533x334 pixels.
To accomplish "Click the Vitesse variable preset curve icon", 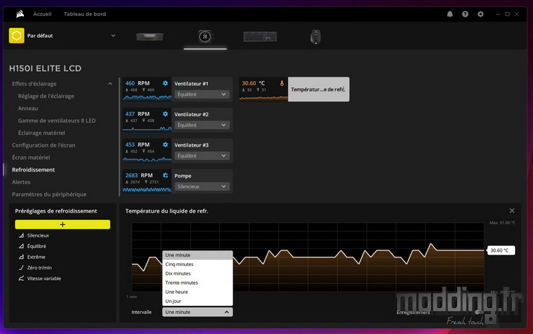I will [x=21, y=278].
